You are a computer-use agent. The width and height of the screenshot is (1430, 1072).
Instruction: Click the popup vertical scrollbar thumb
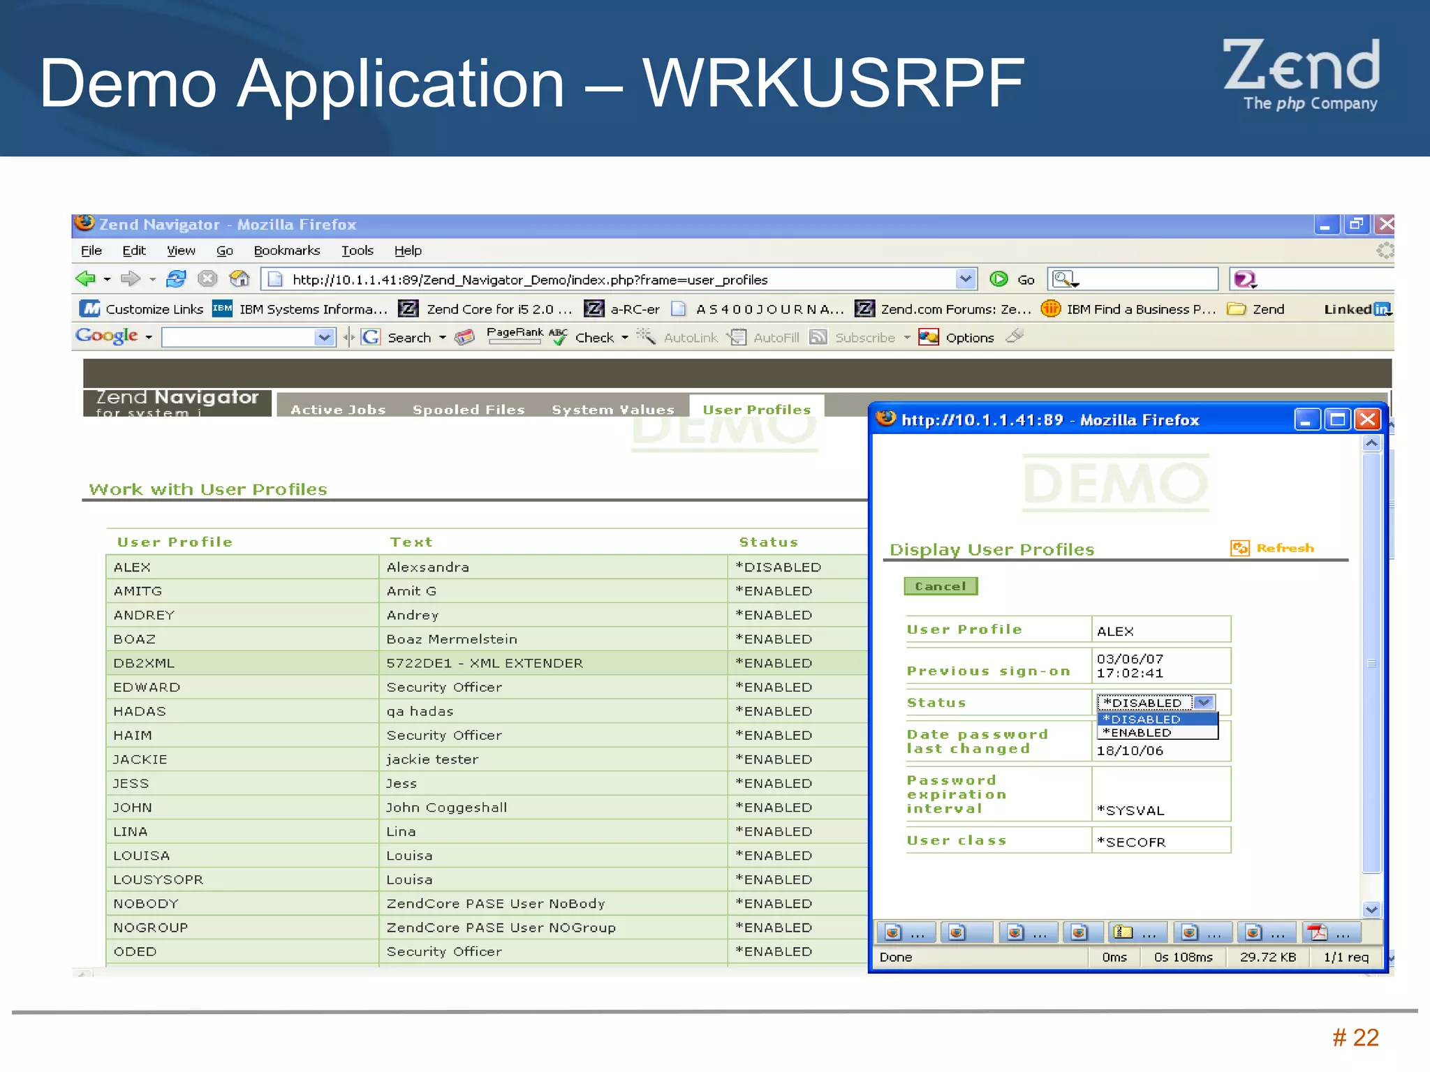coord(1371,662)
